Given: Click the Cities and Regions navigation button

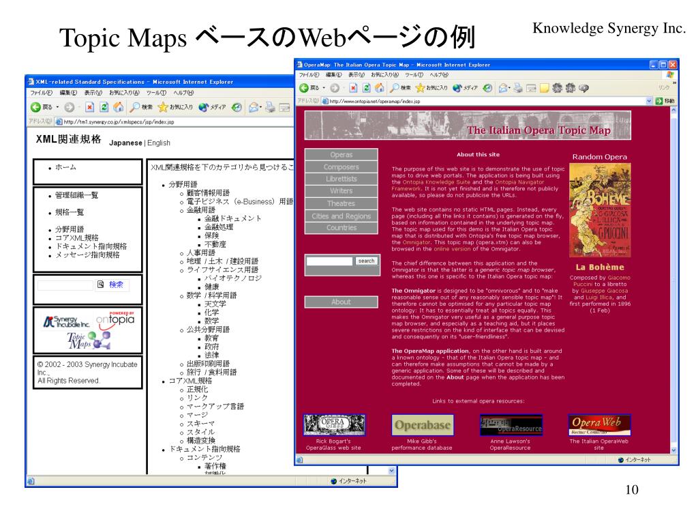Looking at the screenshot, I should coord(342,216).
